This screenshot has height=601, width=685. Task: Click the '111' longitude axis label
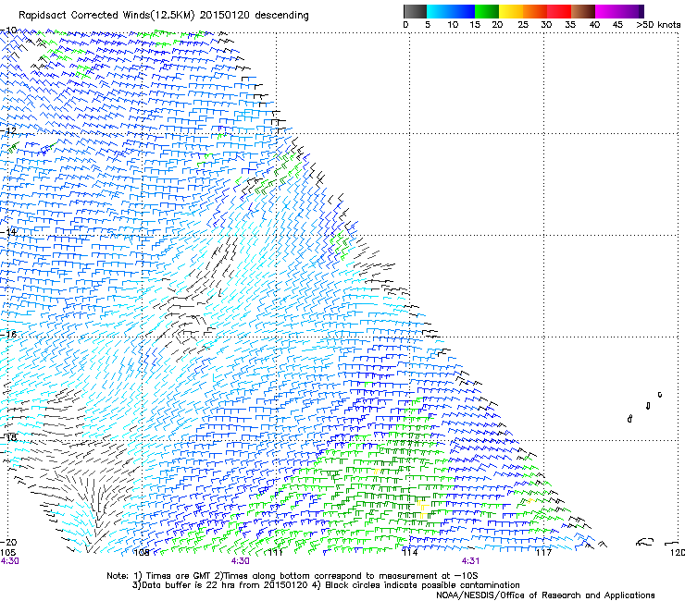[275, 553]
